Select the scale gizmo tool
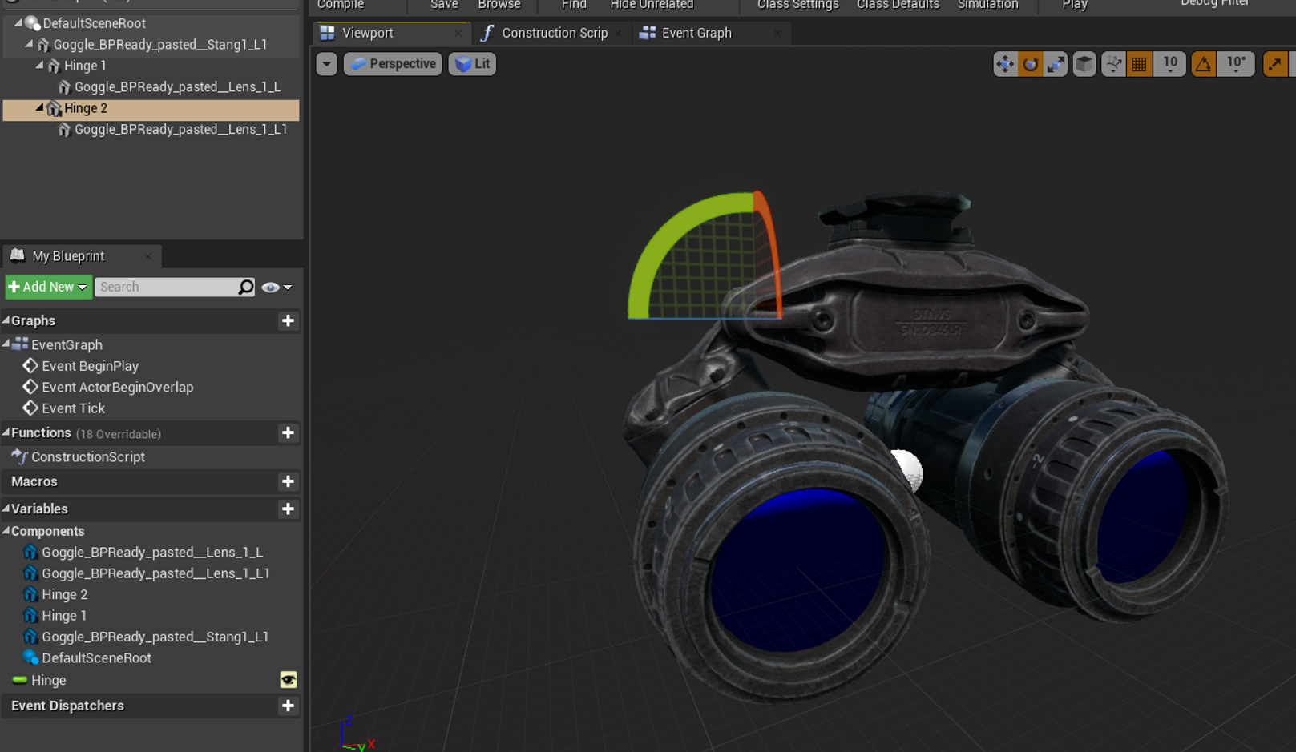The height and width of the screenshot is (752, 1296). [1056, 64]
